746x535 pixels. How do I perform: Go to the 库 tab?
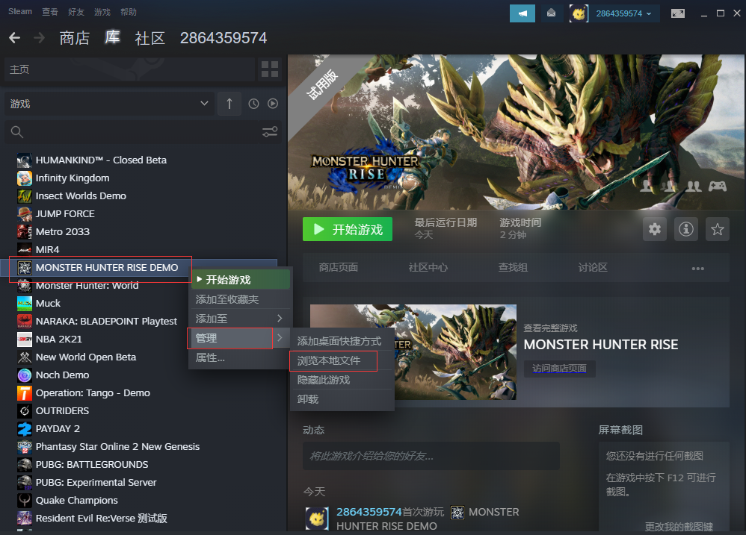pyautogui.click(x=112, y=37)
